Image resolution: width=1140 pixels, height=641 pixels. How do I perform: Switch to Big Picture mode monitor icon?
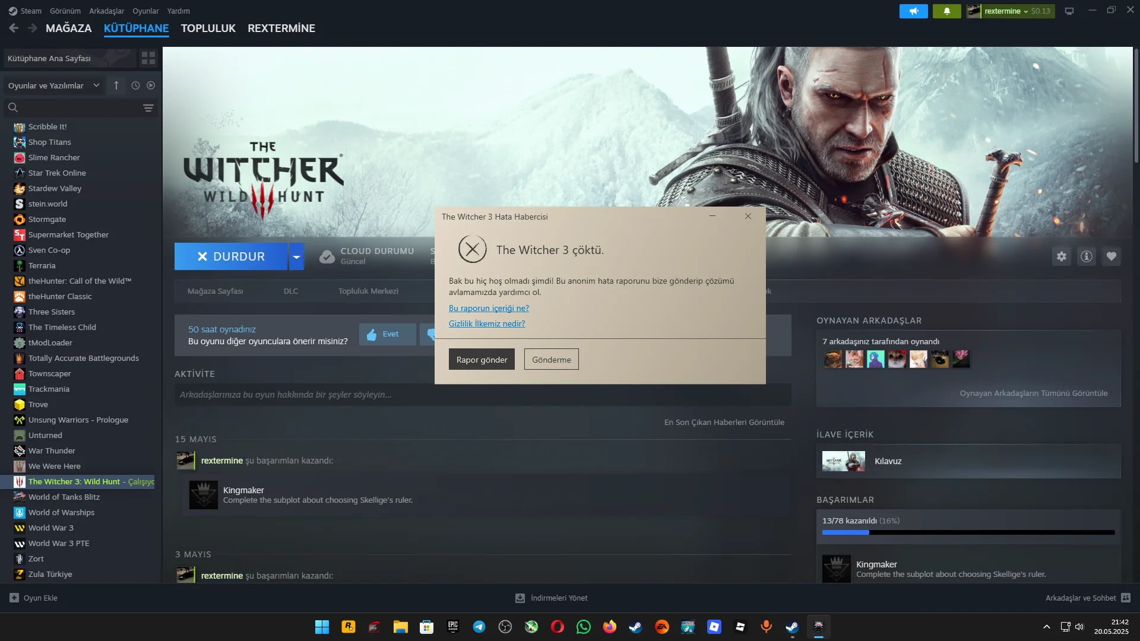click(1069, 11)
